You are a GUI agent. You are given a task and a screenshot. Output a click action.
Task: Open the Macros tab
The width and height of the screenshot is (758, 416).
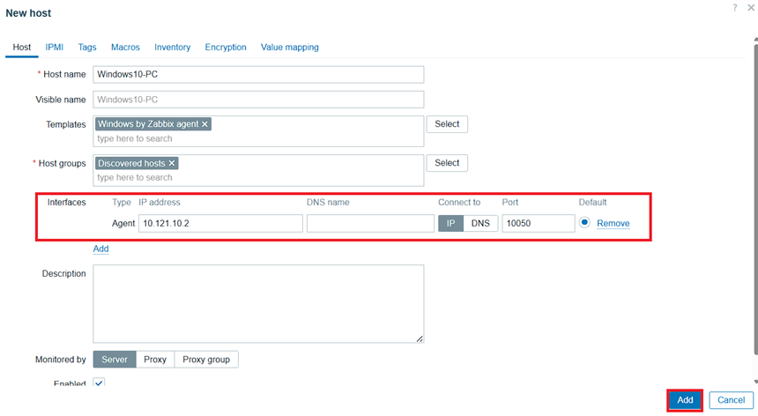(125, 47)
